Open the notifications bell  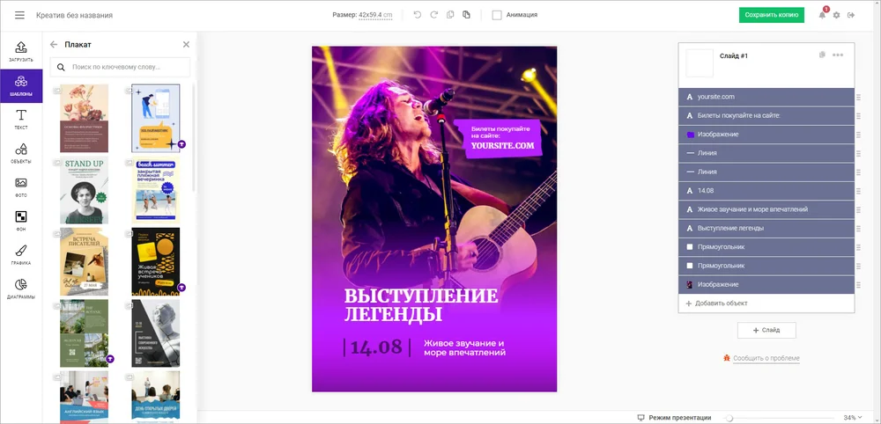click(x=822, y=15)
